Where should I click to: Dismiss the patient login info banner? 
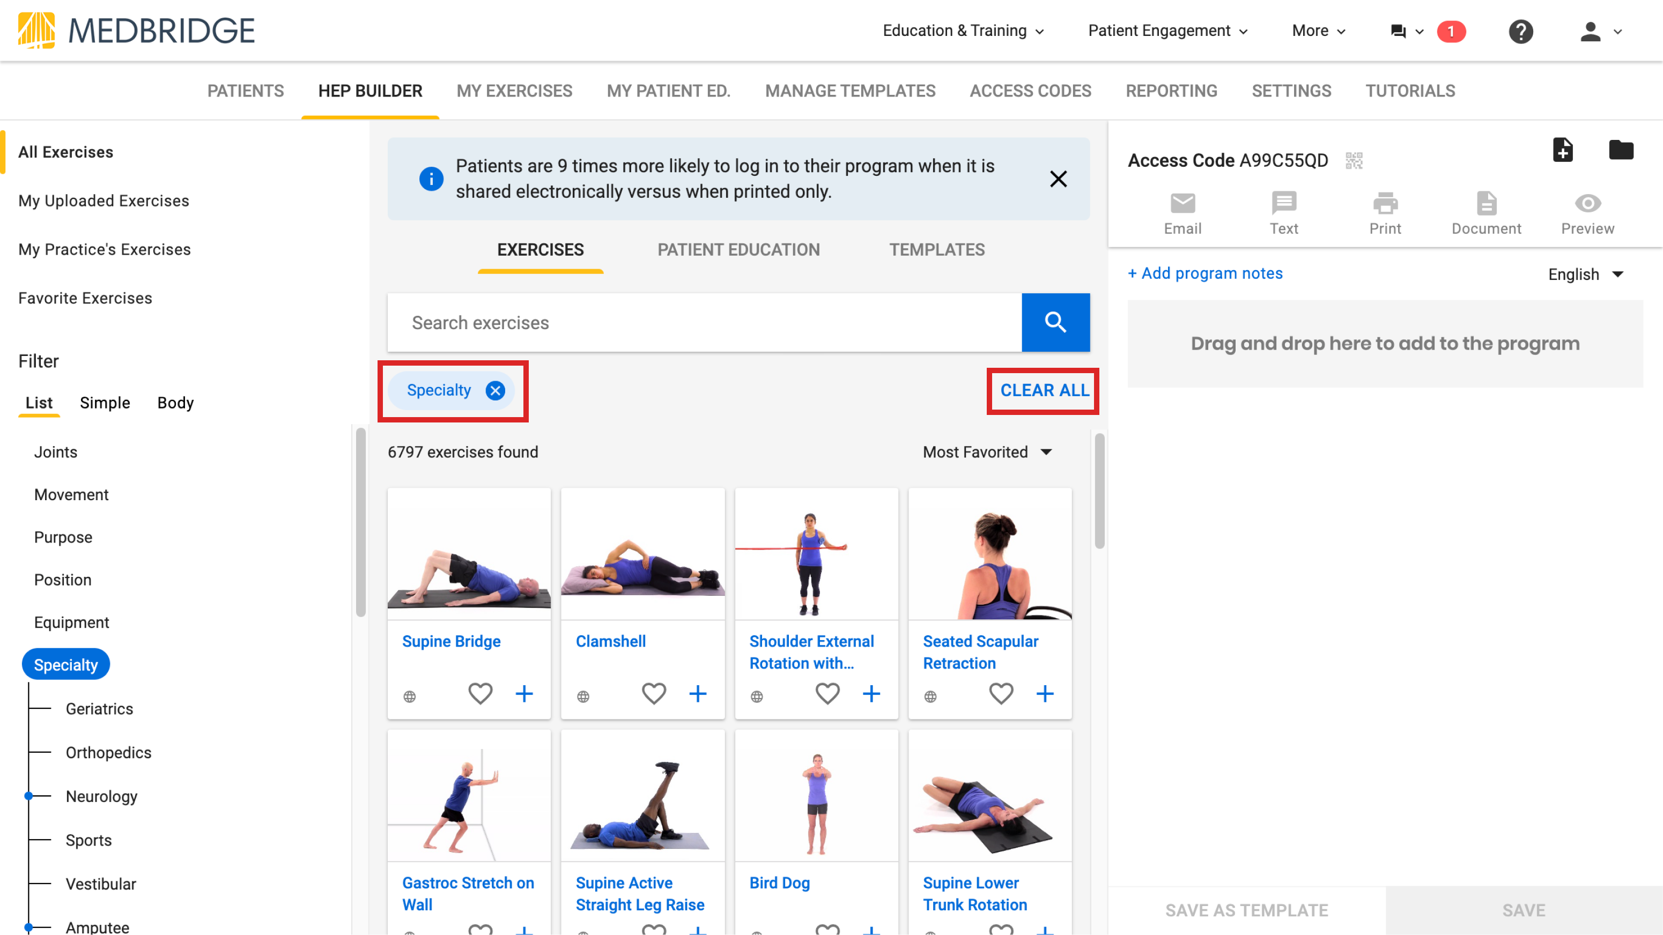1058,179
